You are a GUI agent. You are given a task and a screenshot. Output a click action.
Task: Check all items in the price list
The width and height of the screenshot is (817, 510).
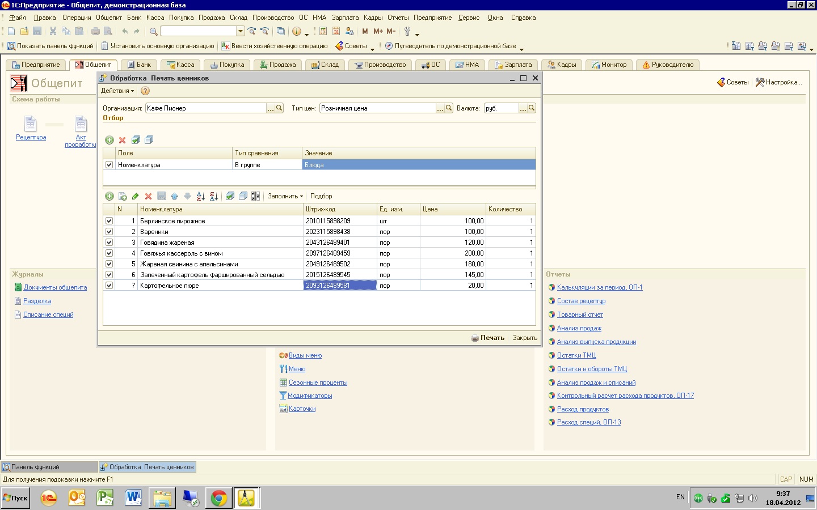coord(230,196)
